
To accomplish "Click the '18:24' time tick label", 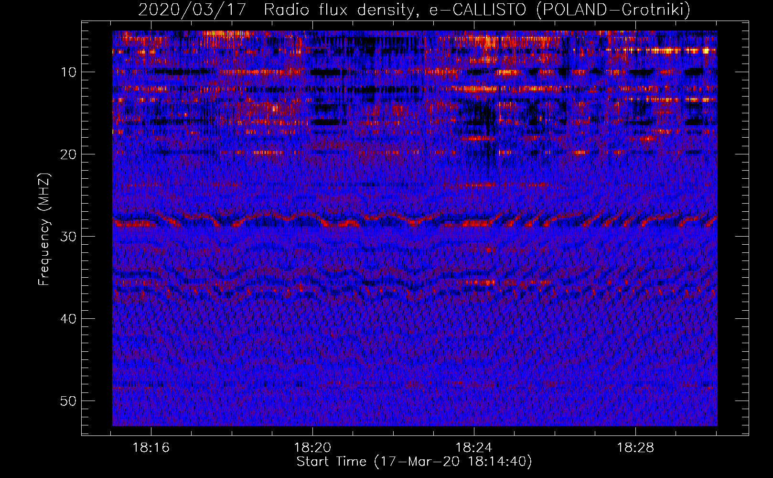I will pyautogui.click(x=474, y=448).
